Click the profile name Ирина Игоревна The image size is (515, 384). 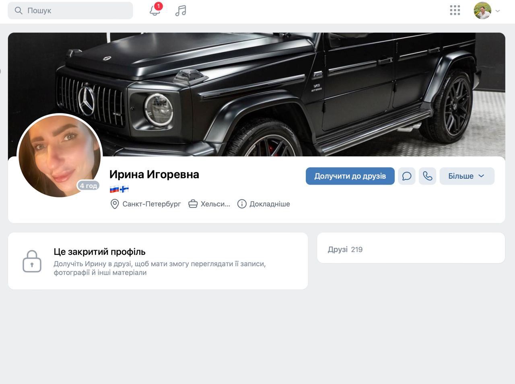pyautogui.click(x=154, y=174)
